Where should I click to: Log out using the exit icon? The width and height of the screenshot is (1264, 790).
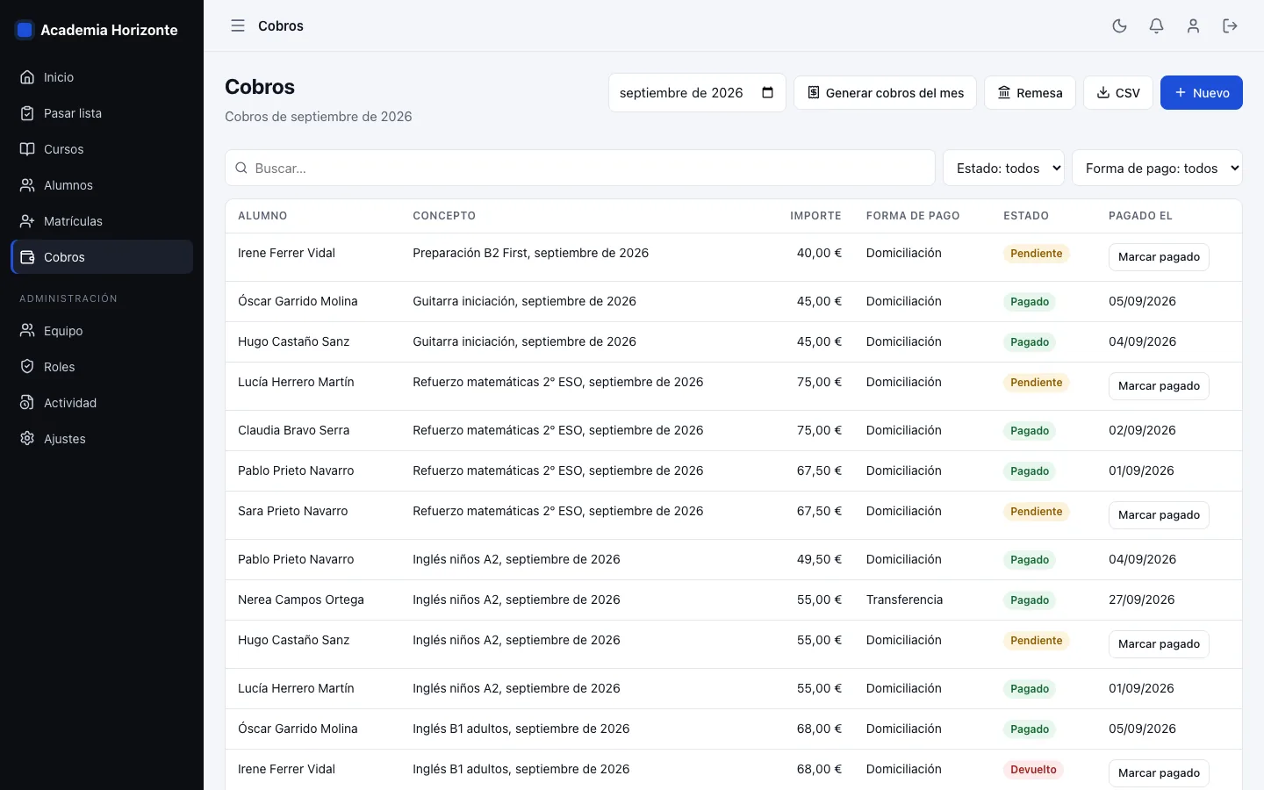click(x=1230, y=26)
